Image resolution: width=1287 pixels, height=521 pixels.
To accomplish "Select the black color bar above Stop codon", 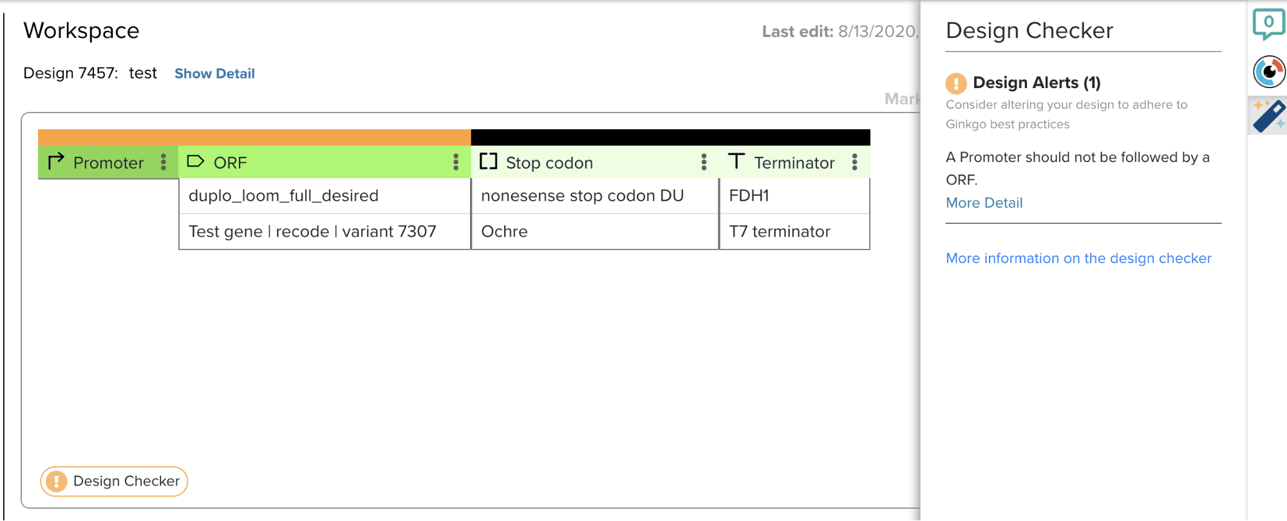I will point(670,137).
